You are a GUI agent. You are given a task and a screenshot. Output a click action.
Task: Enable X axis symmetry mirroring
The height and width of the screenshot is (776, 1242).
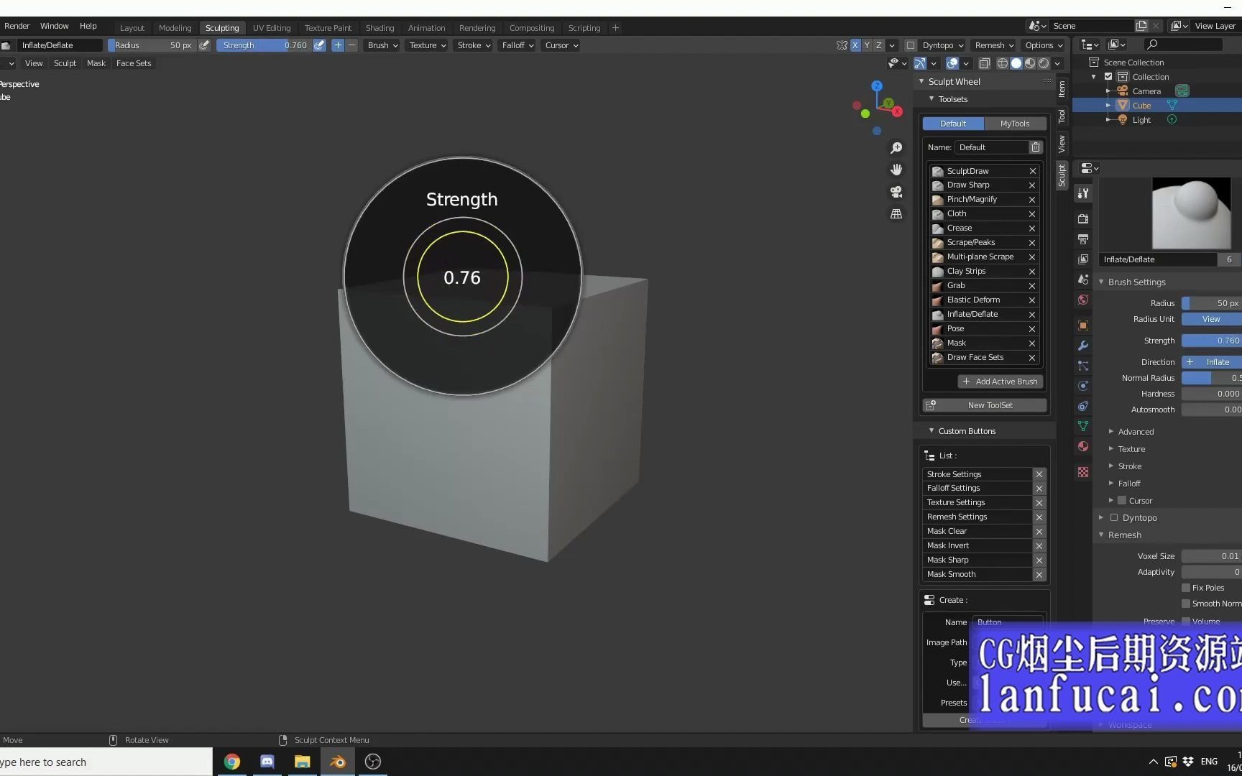point(855,45)
